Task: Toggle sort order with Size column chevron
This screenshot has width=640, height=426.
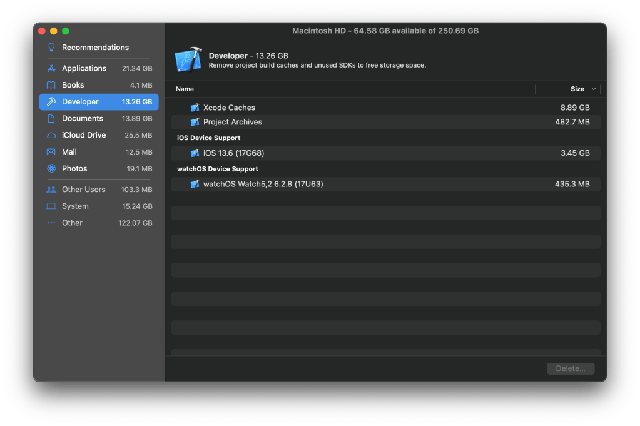Action: pos(593,89)
